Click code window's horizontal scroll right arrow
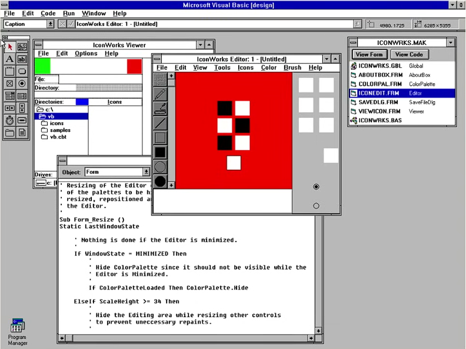This screenshot has height=349, width=466. (311, 338)
